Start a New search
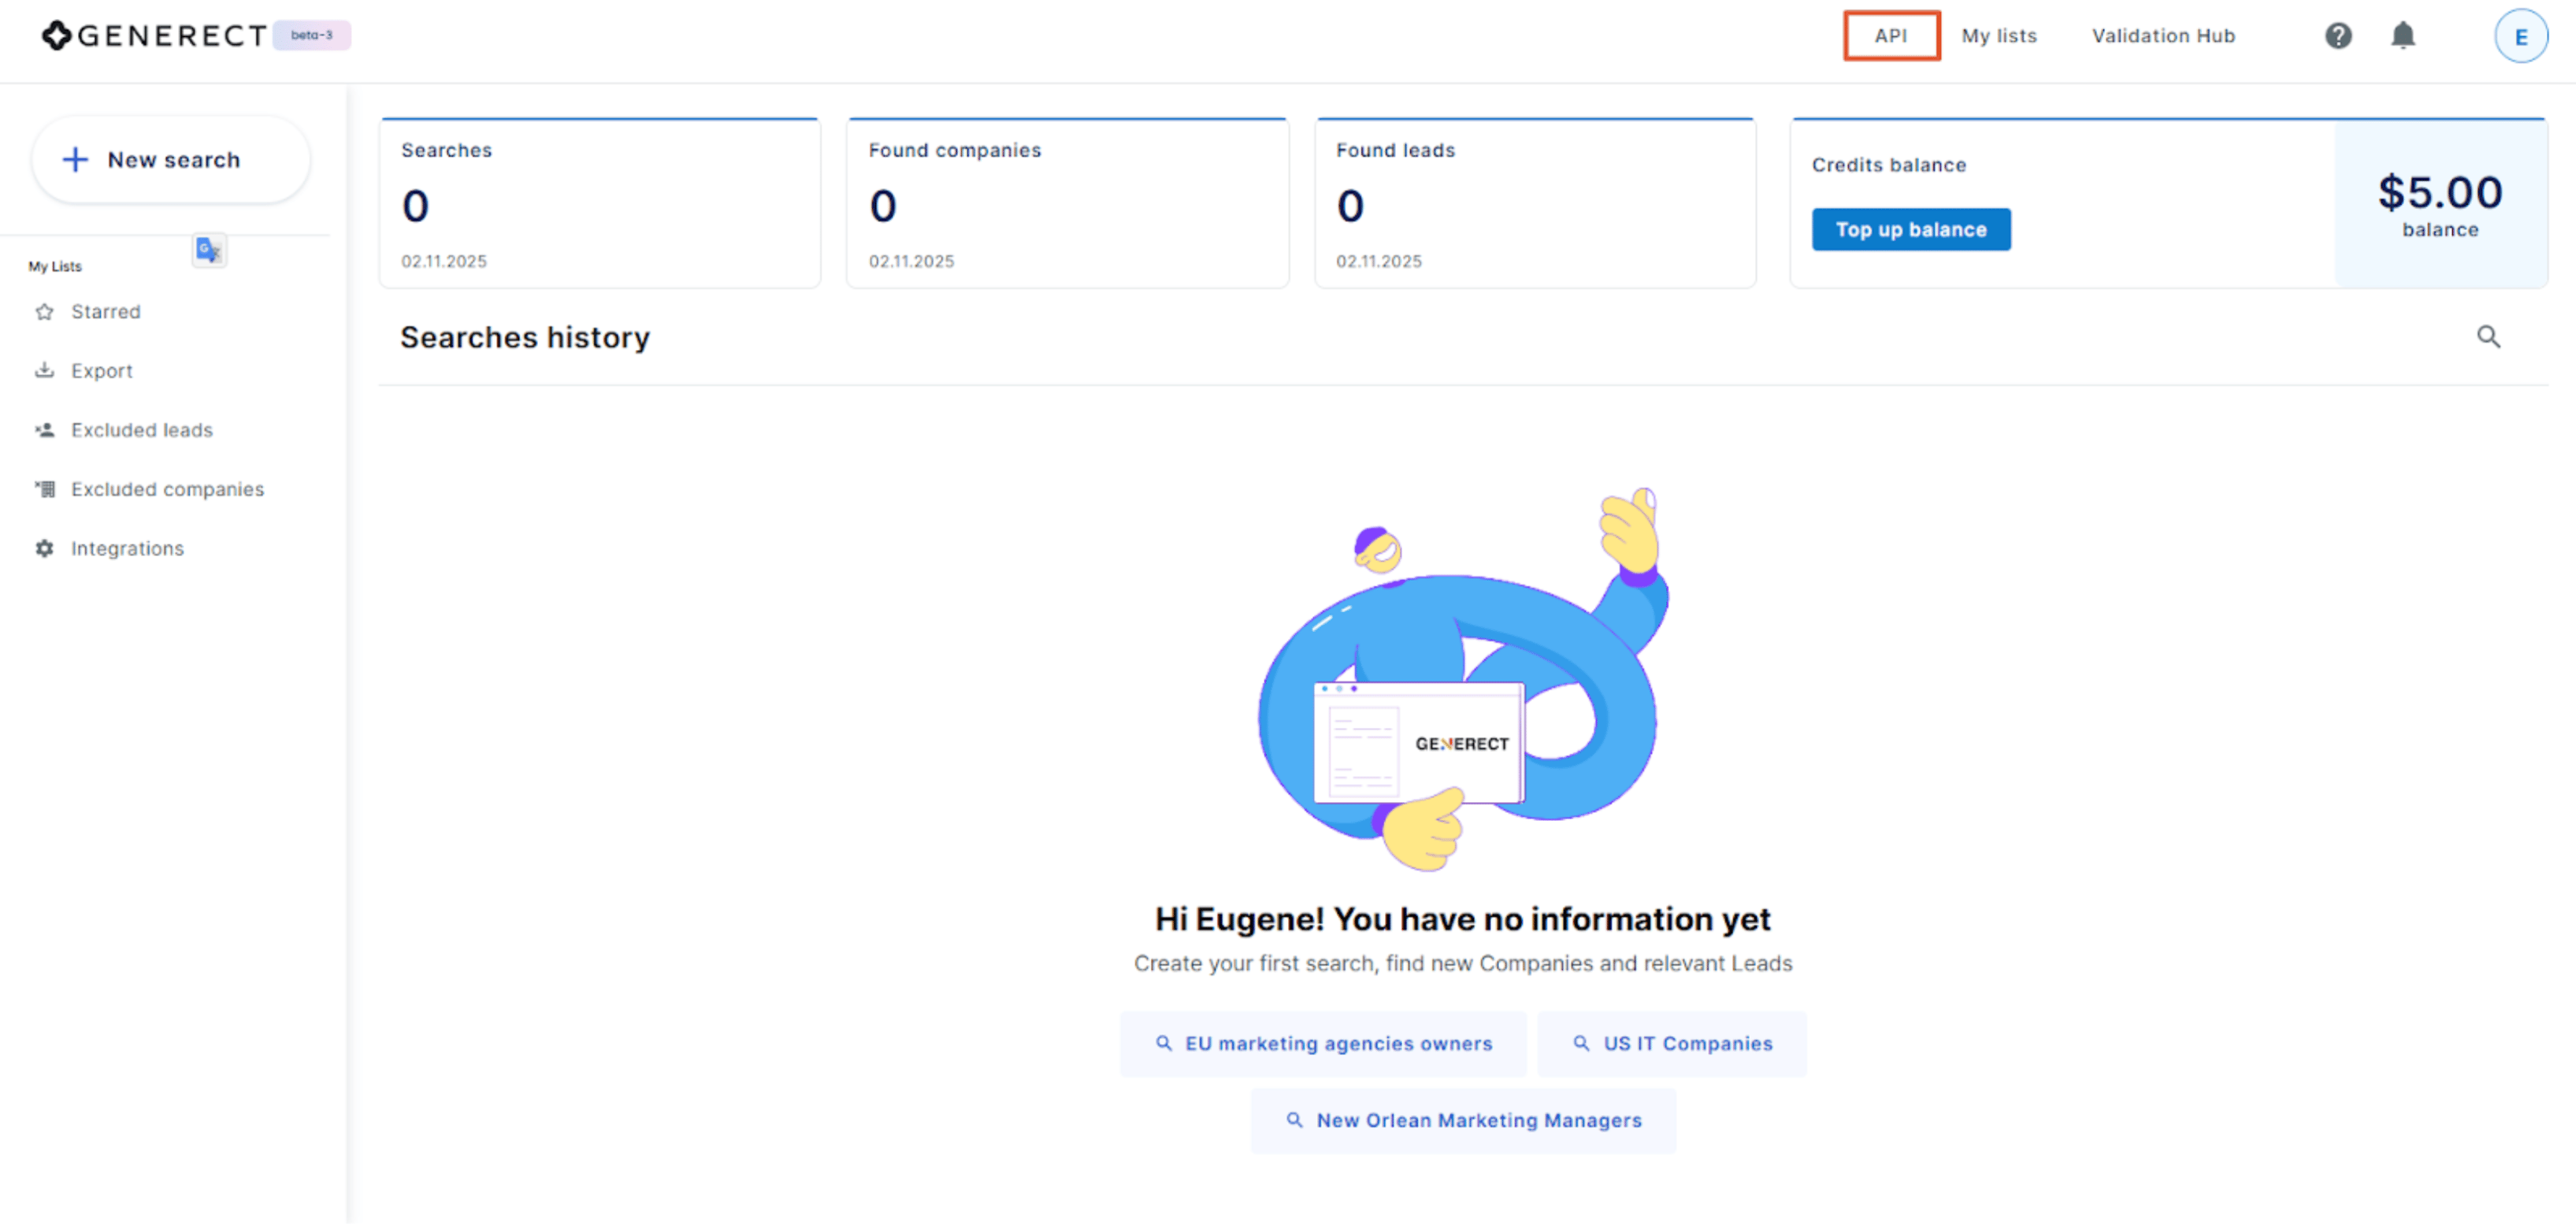The height and width of the screenshot is (1229, 2576). click(171, 160)
